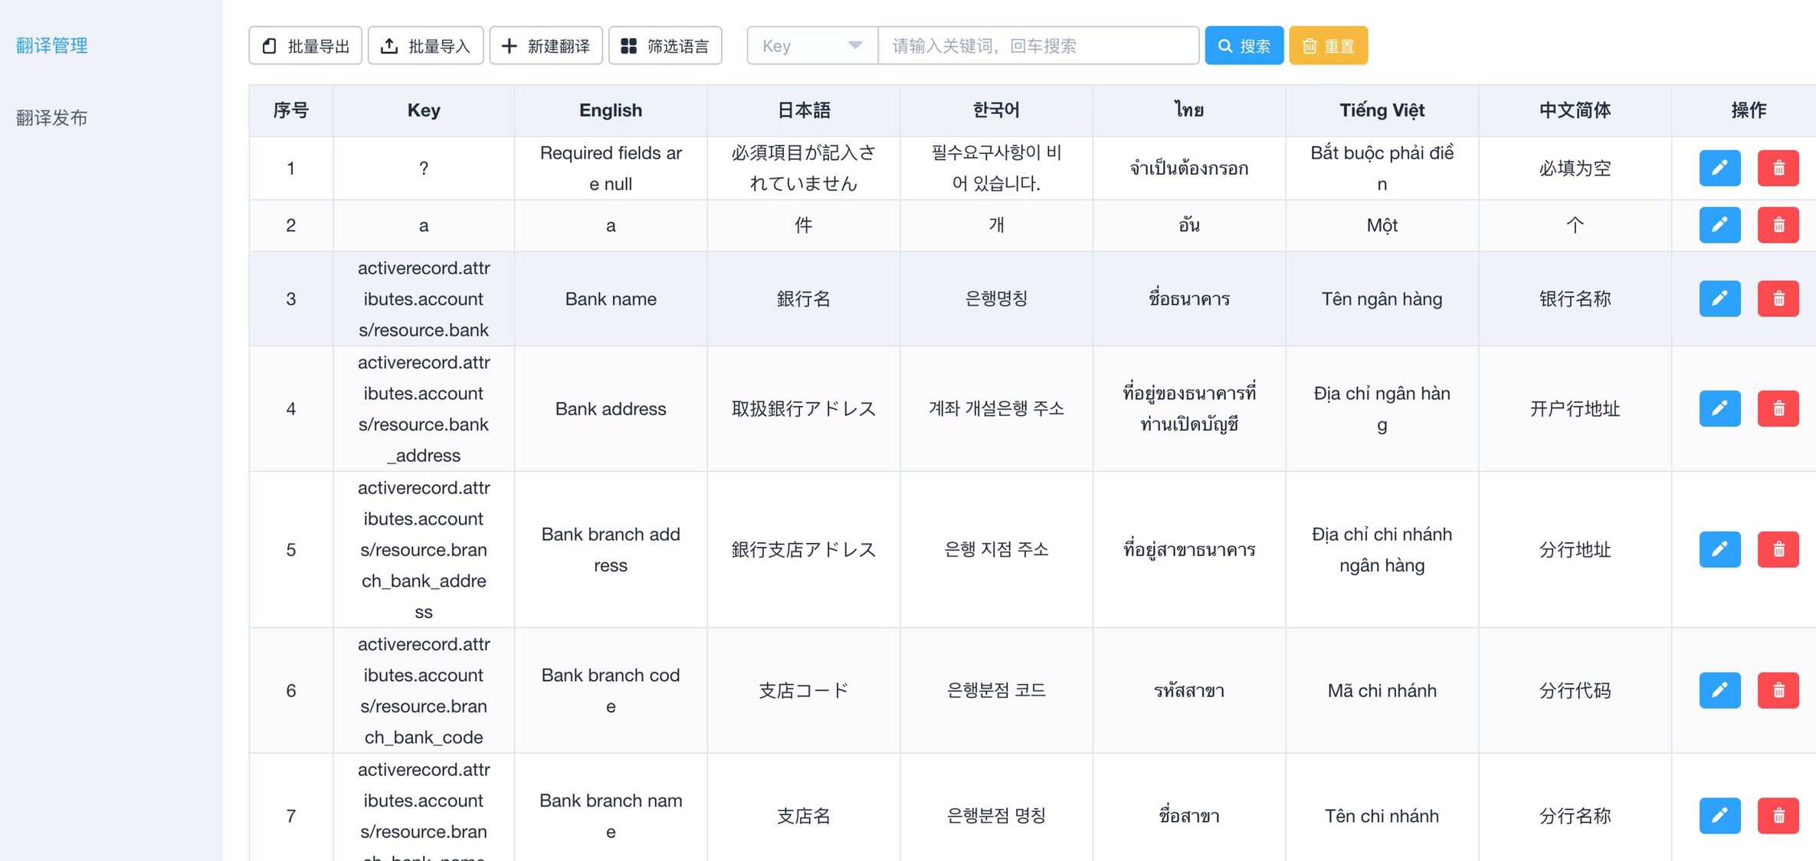Screen dimensions: 1816x861
Task: Delete the Bank branch address row
Action: pyautogui.click(x=1778, y=549)
